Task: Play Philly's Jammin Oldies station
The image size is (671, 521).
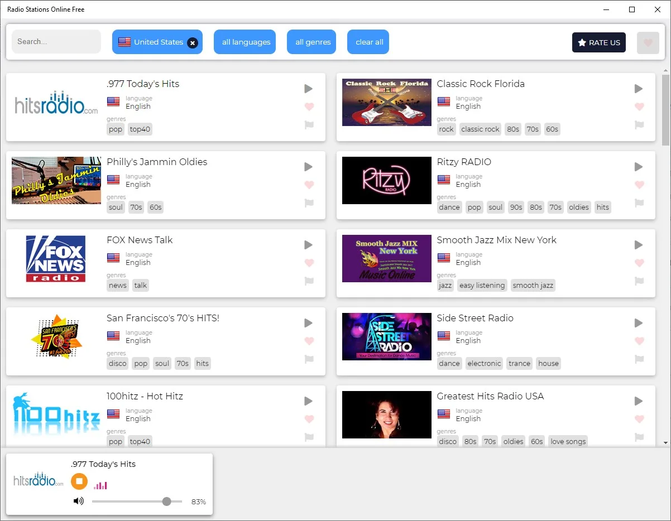Action: pos(309,167)
